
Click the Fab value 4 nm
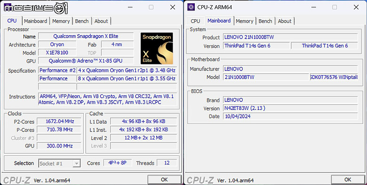click(117, 45)
